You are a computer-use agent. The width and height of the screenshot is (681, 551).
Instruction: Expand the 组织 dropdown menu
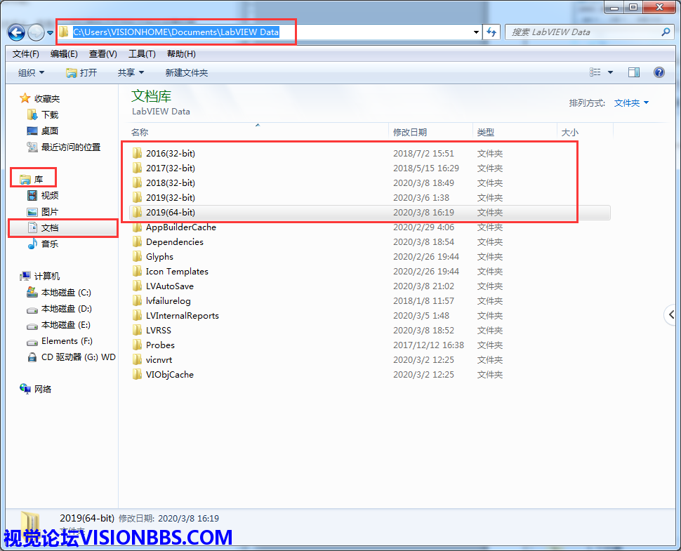pos(31,72)
